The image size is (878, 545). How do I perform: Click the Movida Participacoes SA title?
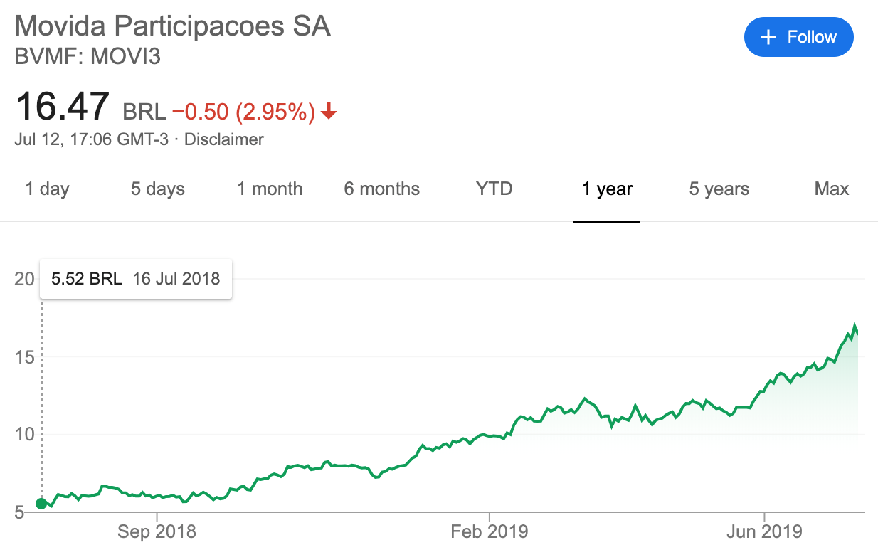(173, 26)
